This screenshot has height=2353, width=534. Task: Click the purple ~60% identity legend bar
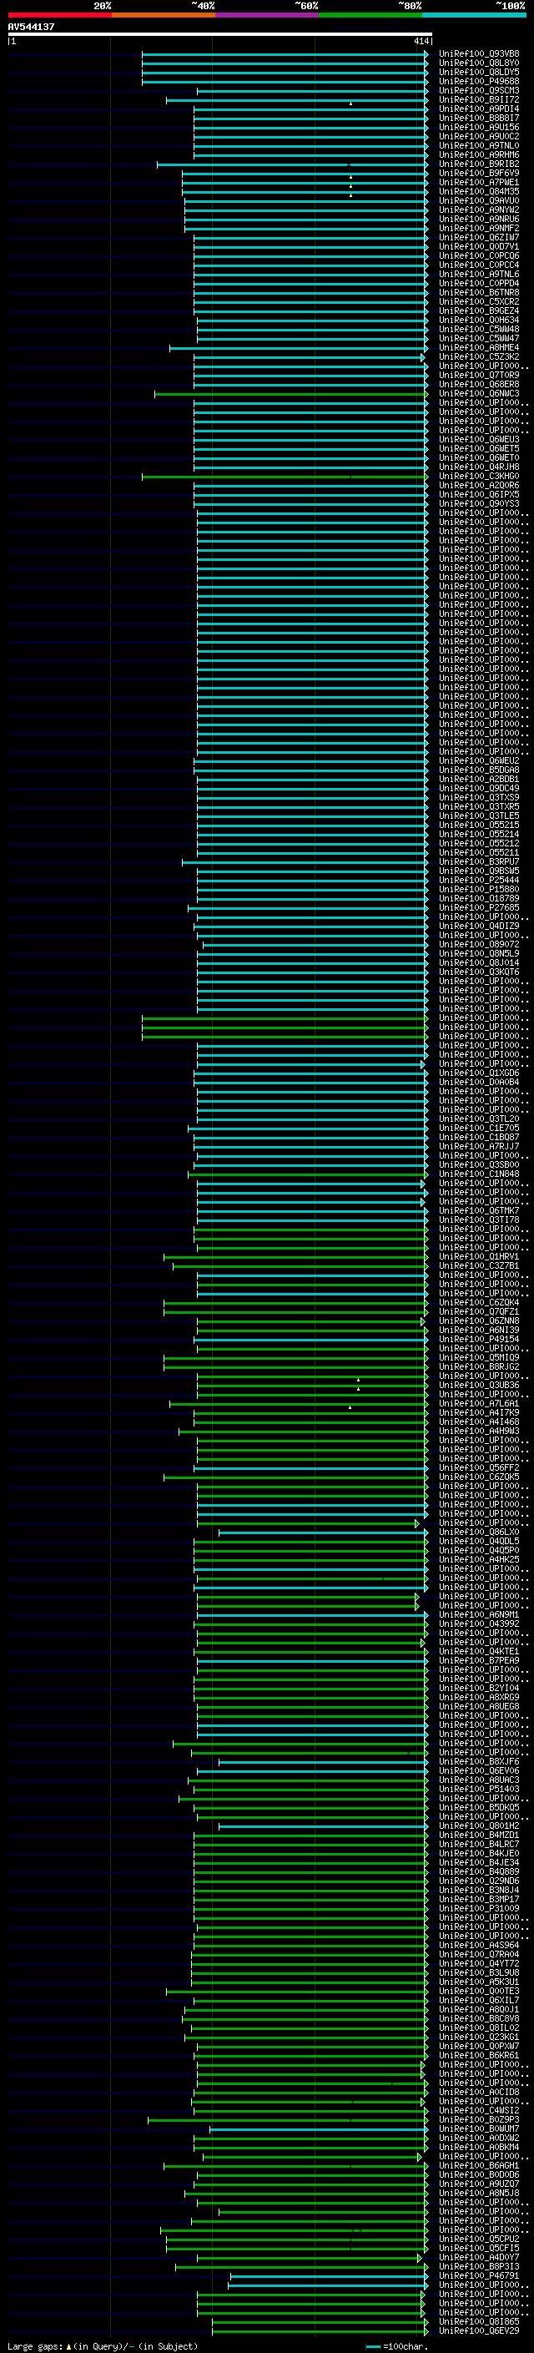(266, 15)
